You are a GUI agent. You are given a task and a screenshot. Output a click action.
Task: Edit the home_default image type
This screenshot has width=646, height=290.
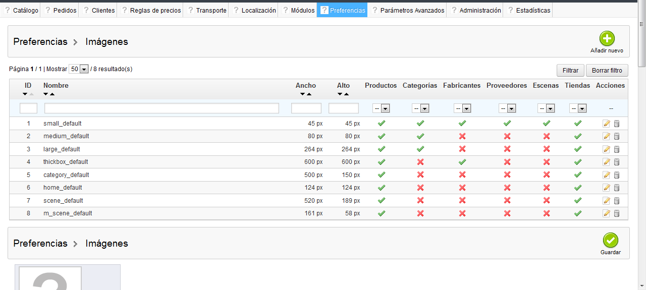click(x=607, y=188)
